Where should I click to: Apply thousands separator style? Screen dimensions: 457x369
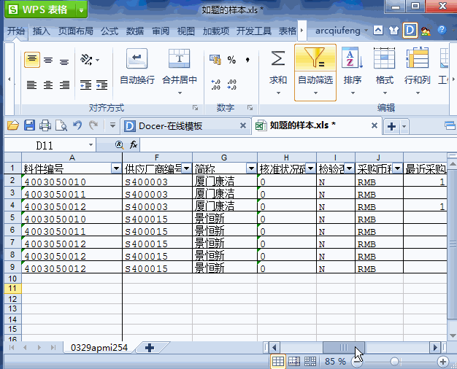(x=247, y=60)
